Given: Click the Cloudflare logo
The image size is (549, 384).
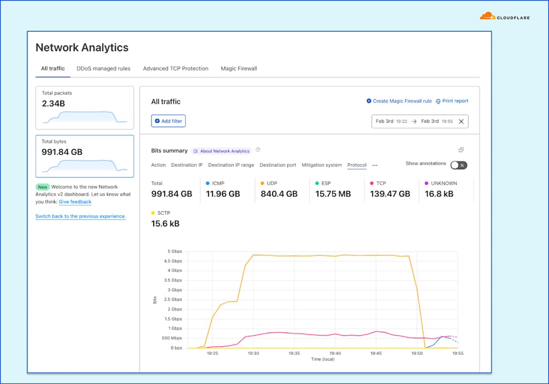Looking at the screenshot, I should (505, 16).
